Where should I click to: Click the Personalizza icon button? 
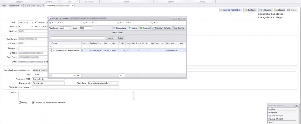click(x=120, y=28)
